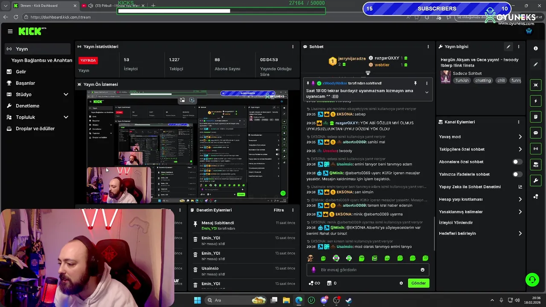
Task: Open Yayın Bağlantısı ve Anahtarı page
Action: tap(41, 60)
